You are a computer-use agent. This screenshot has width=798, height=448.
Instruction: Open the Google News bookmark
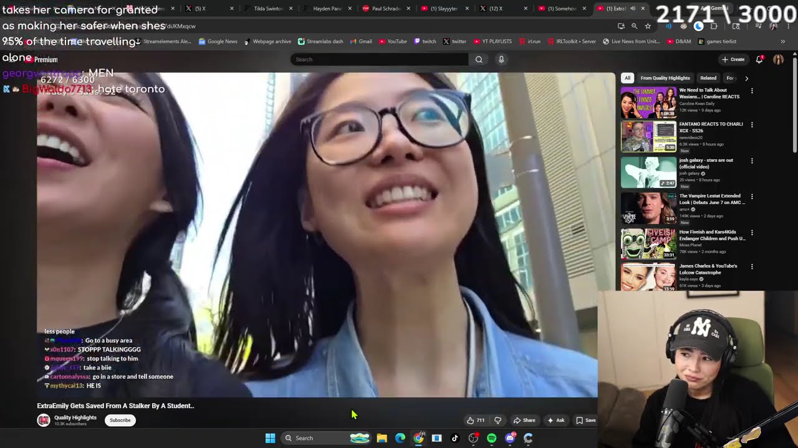click(x=218, y=42)
